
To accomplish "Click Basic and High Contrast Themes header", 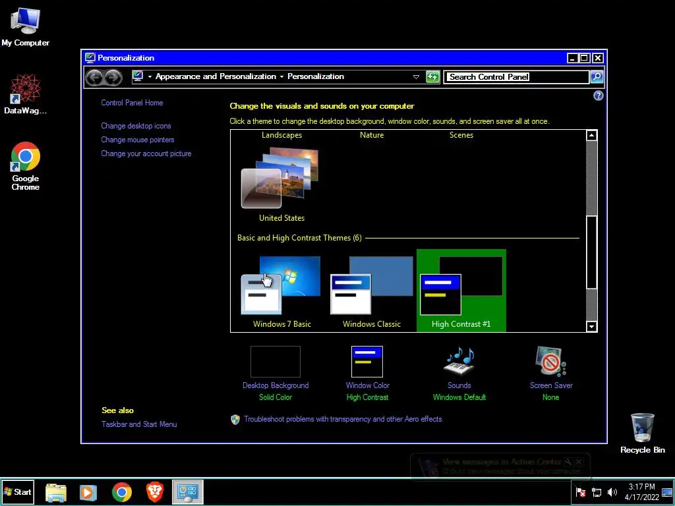I will pyautogui.click(x=299, y=237).
